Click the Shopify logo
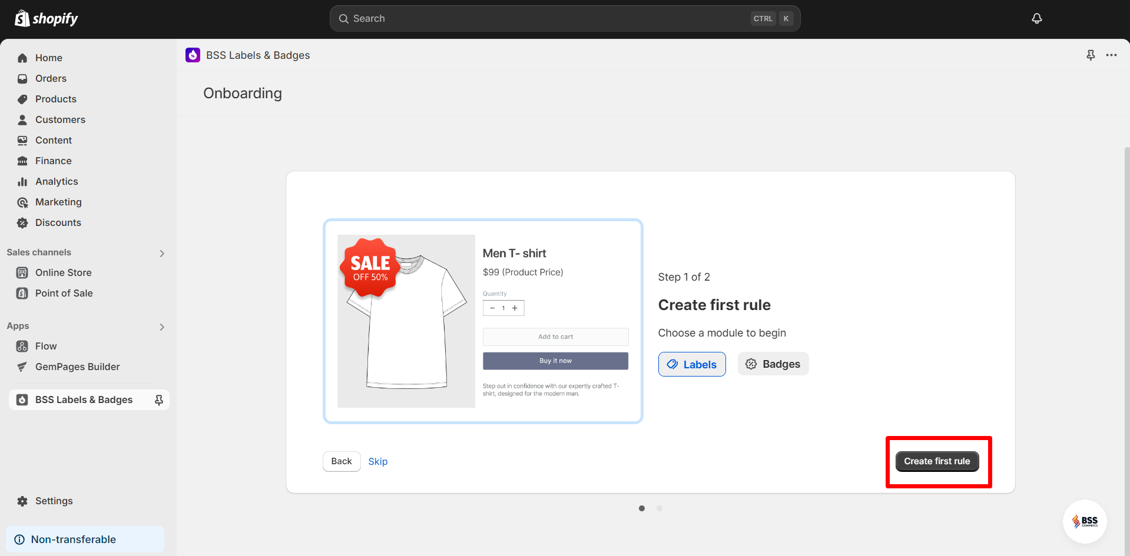This screenshot has height=556, width=1130. (x=47, y=19)
